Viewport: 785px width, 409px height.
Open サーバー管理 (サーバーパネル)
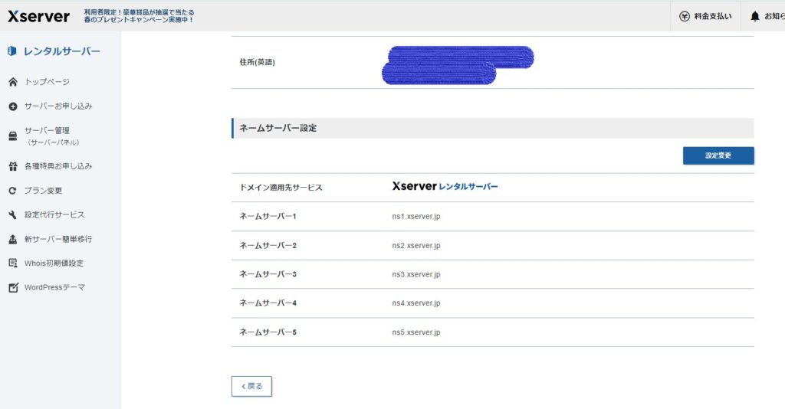point(52,136)
